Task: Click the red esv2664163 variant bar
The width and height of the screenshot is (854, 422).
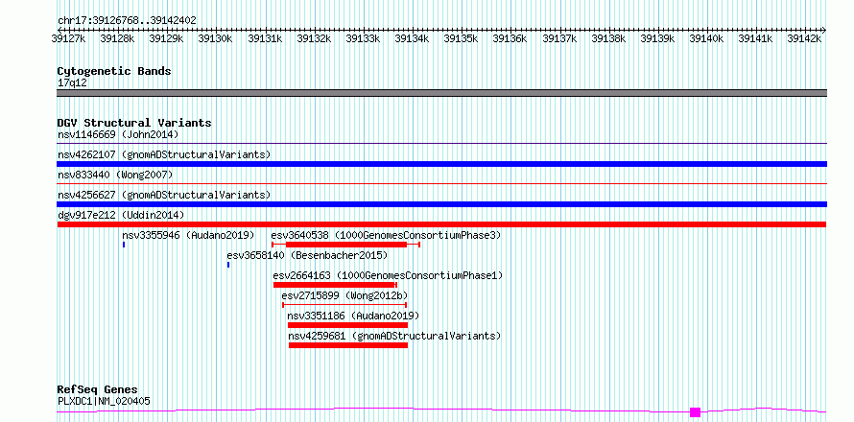Action: pyautogui.click(x=335, y=285)
